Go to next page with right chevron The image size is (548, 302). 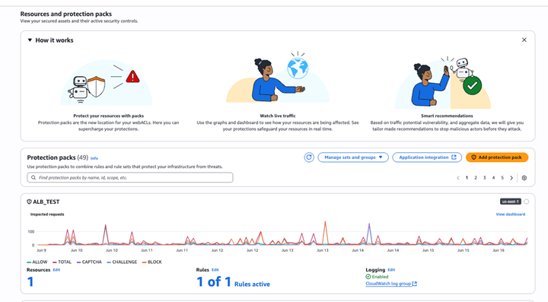coord(511,178)
